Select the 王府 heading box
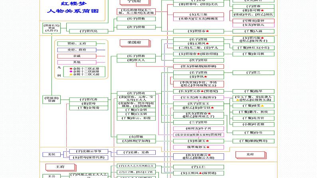This screenshot has height=178, width=317. pos(60,167)
